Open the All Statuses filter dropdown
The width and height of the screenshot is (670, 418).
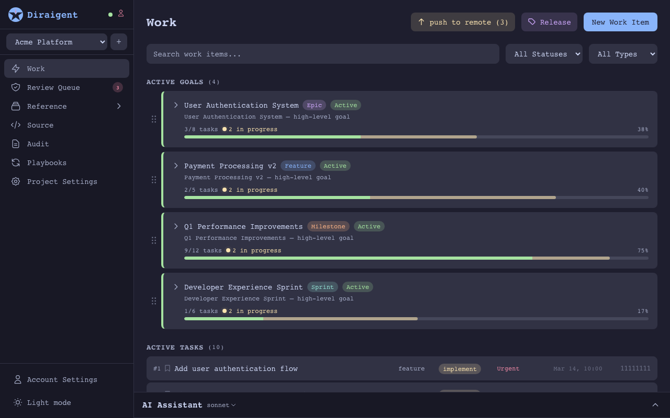pyautogui.click(x=544, y=54)
